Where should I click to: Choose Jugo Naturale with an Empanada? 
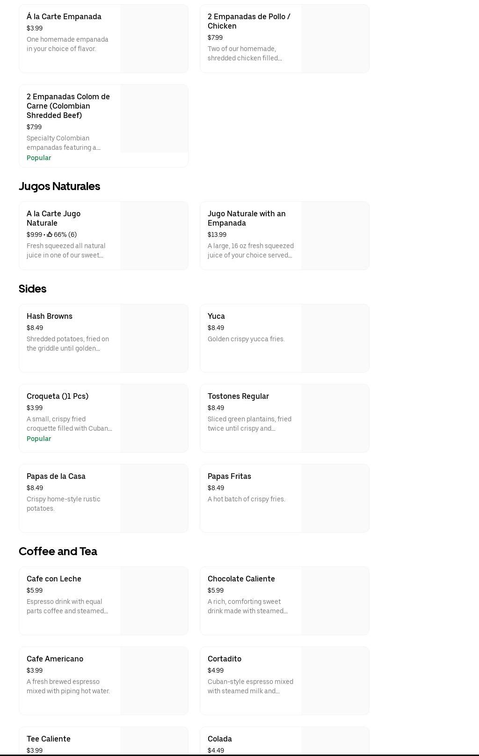pos(247,218)
